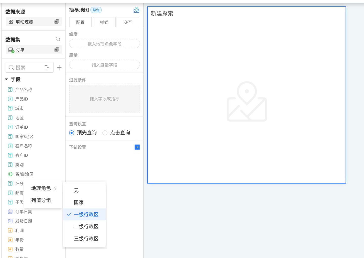Image resolution: width=364 pixels, height=258 pixels.
Task: Click the switch icon beside 订单 dataset
Action: point(57,50)
